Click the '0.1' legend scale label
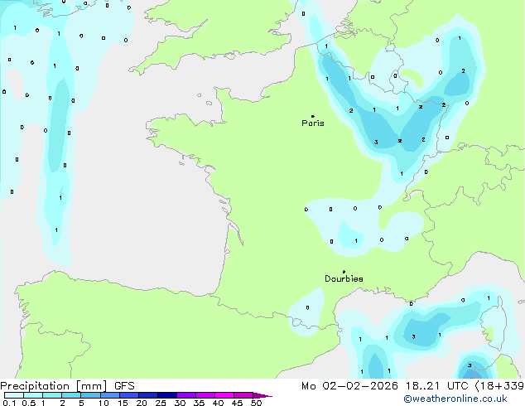Screen dimensions: 525x406 pyautogui.click(x=9, y=403)
